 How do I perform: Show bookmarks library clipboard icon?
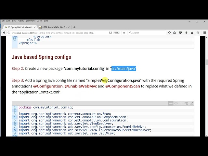(175, 32)
